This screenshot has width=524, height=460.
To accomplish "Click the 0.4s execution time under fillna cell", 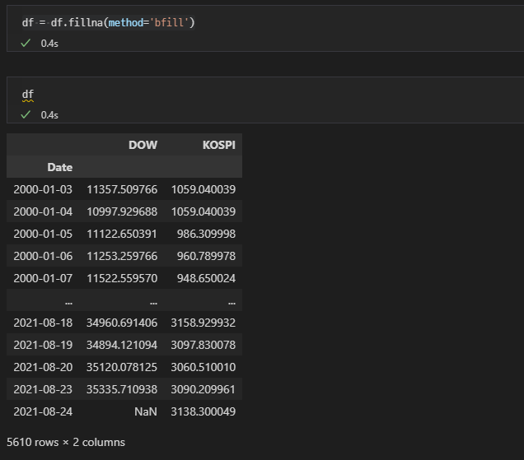I will coord(49,44).
